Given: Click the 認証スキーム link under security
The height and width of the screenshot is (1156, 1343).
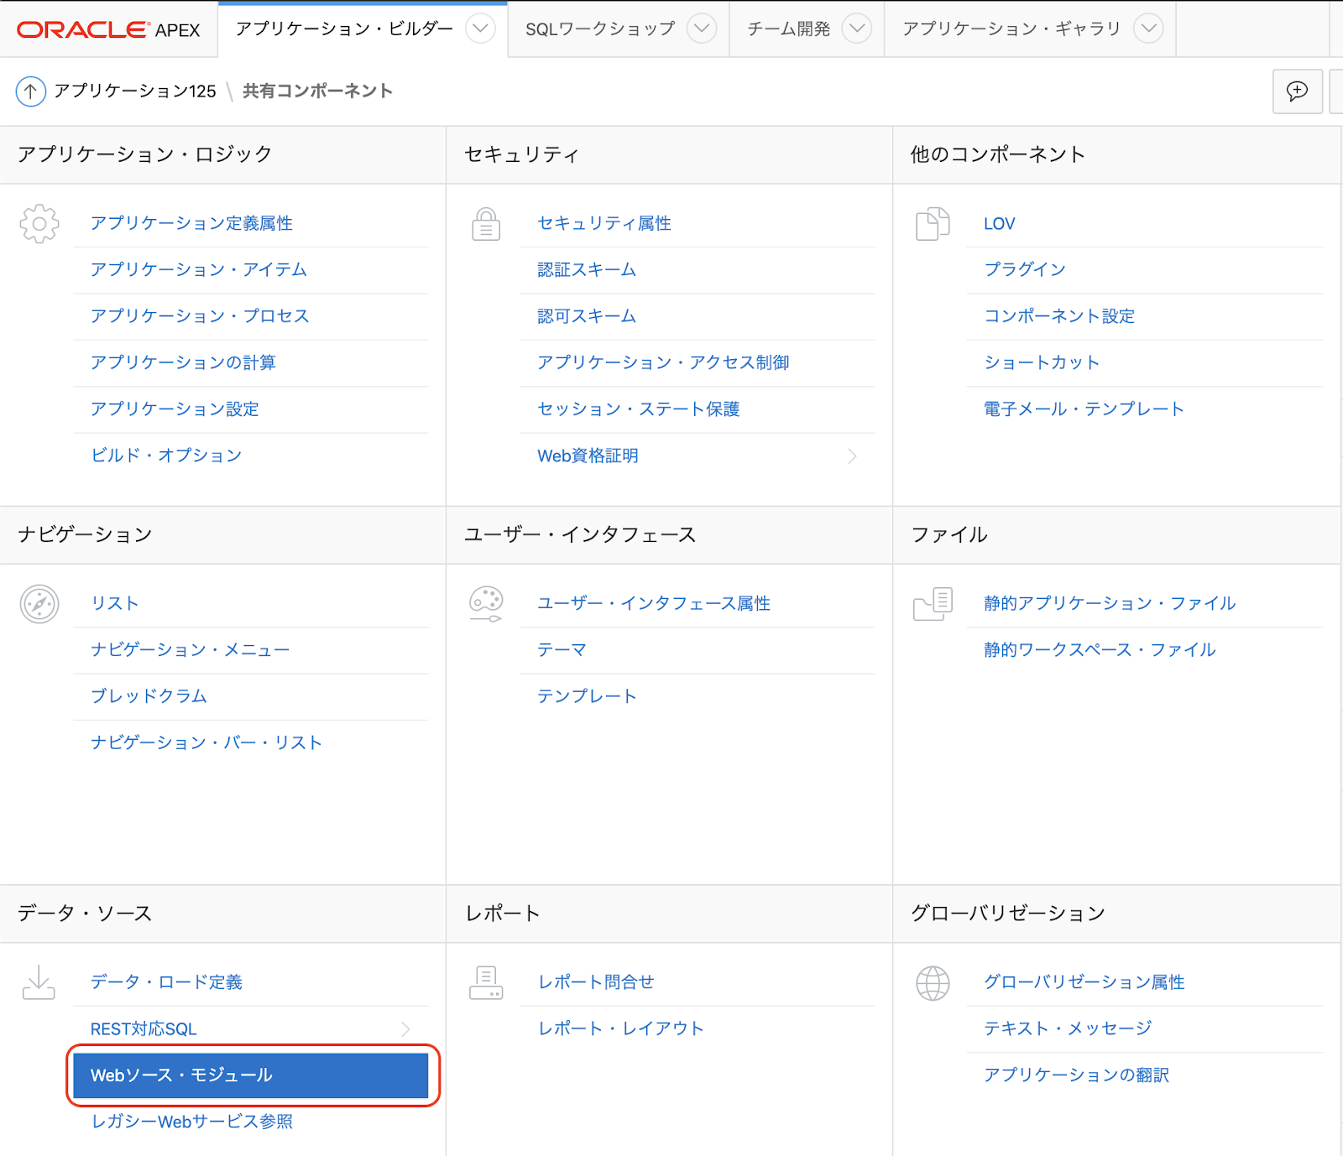Looking at the screenshot, I should point(585,269).
